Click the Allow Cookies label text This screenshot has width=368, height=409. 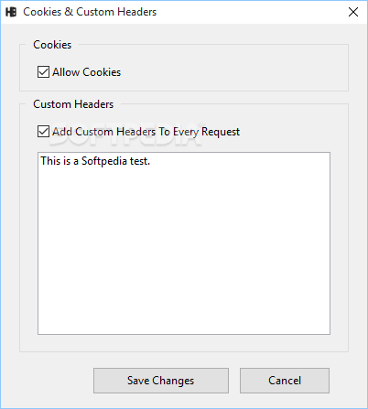(87, 72)
